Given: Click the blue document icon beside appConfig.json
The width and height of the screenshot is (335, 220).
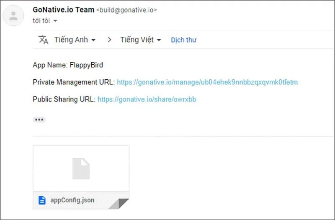Looking at the screenshot, I should (42, 200).
